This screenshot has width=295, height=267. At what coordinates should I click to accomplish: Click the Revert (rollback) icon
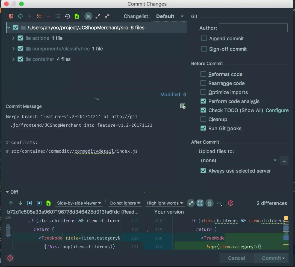(x=67, y=16)
